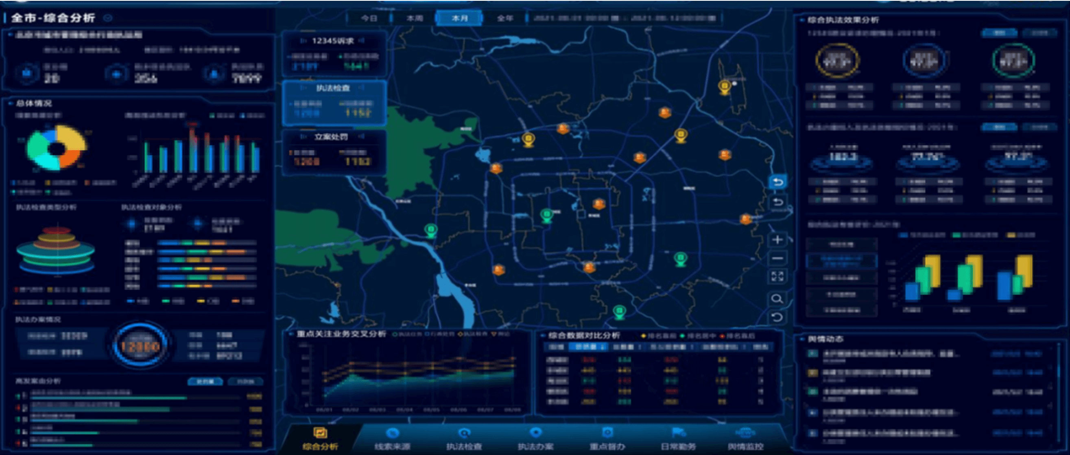Toggle blue square legend in 重点关注业务交叉分析

[440, 334]
